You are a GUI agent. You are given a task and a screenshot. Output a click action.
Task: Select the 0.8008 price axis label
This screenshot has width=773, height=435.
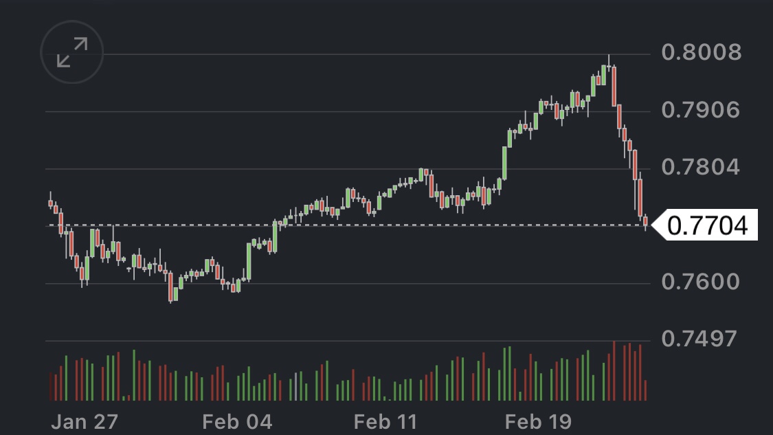point(701,52)
